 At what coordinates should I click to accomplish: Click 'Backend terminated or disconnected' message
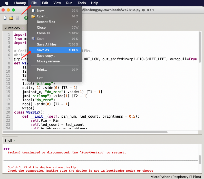[67, 152]
